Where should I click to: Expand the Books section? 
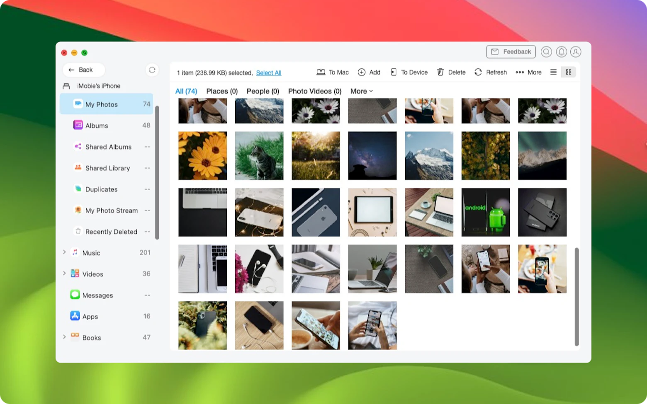pyautogui.click(x=64, y=337)
